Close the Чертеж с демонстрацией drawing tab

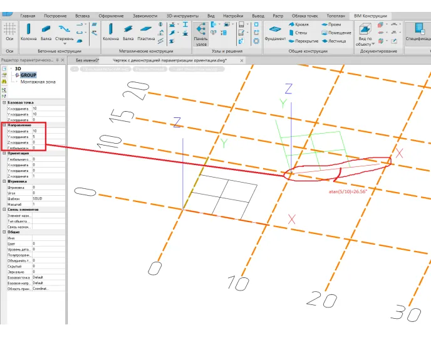pyautogui.click(x=242, y=61)
